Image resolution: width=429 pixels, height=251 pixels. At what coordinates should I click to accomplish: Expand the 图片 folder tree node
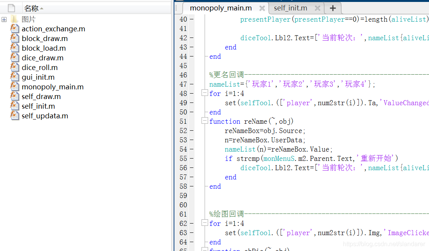[4, 19]
